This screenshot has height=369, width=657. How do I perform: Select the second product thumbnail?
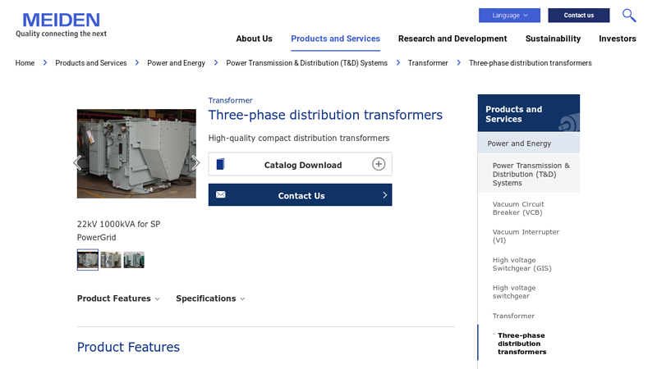[111, 260]
